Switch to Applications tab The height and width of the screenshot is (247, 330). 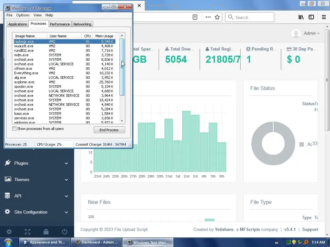pos(18,24)
